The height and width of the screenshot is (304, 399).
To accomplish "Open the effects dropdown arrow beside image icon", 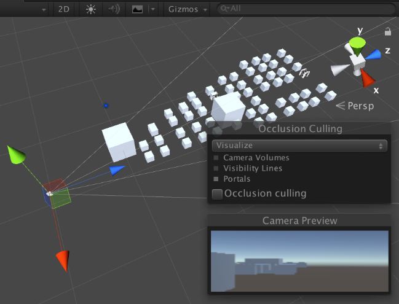I will [x=152, y=10].
